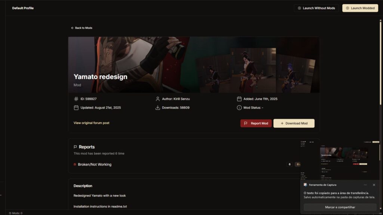Viewport: 383px width, 215px height.
Task: Open the Default Profile selector
Action: [22, 8]
